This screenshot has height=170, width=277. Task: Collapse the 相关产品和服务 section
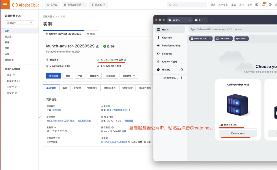coord(33,69)
